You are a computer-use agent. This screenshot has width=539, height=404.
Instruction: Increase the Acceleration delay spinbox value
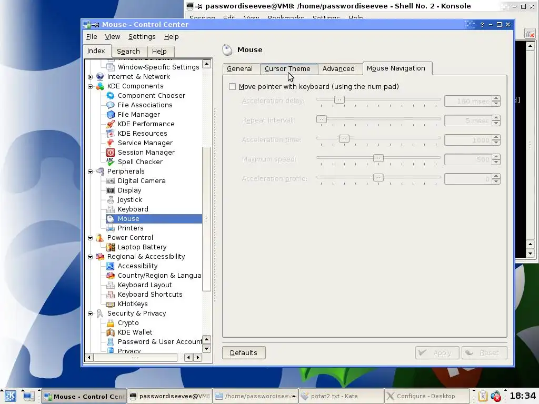click(496, 98)
